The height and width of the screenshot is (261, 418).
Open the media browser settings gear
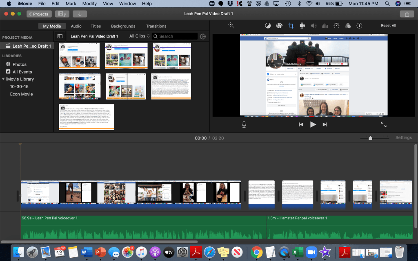203,36
